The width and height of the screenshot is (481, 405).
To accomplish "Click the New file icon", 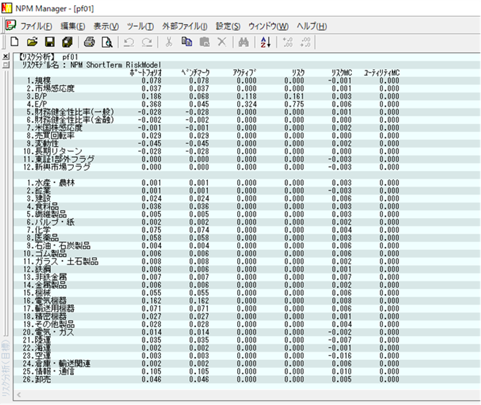I will click(x=14, y=42).
